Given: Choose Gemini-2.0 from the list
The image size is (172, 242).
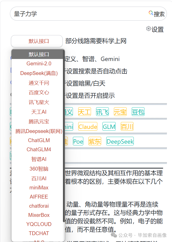Looking at the screenshot, I should coord(39,64).
